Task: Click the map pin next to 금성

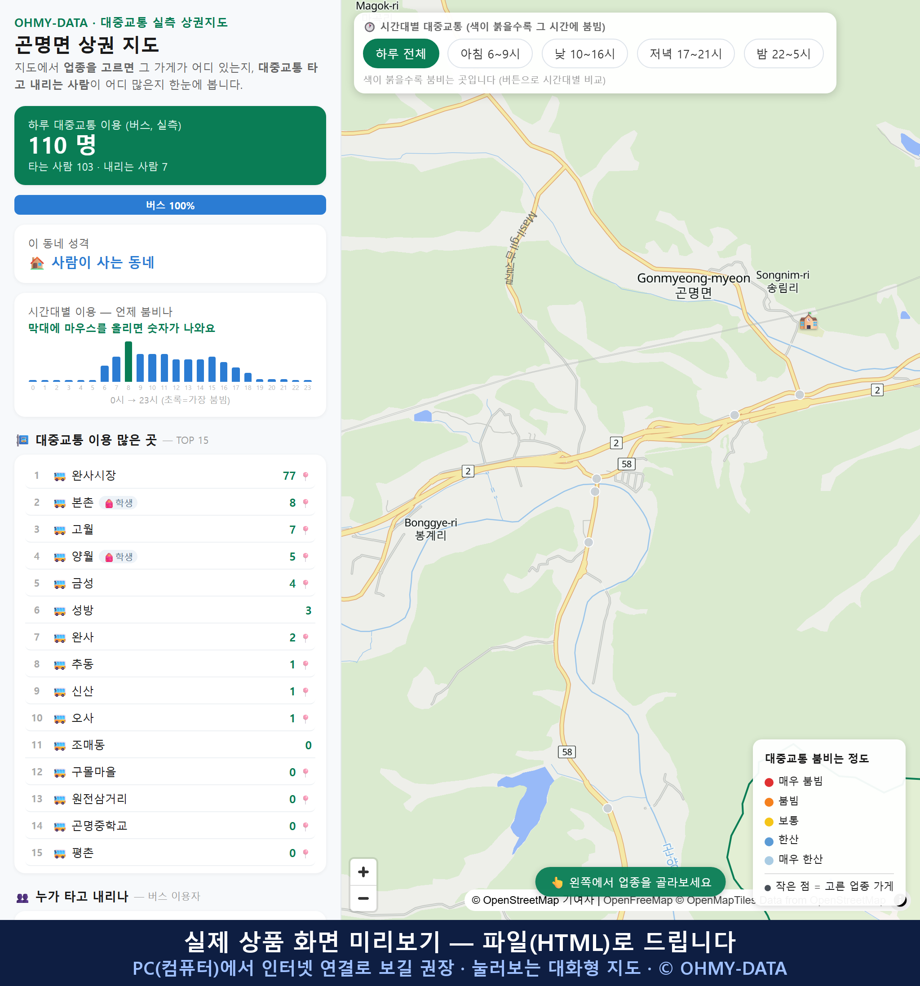Action: click(305, 584)
